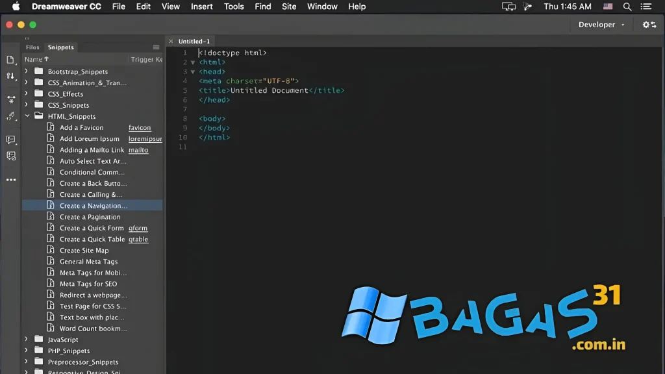Click the US flag input source icon
The image size is (665, 374).
(x=608, y=6)
